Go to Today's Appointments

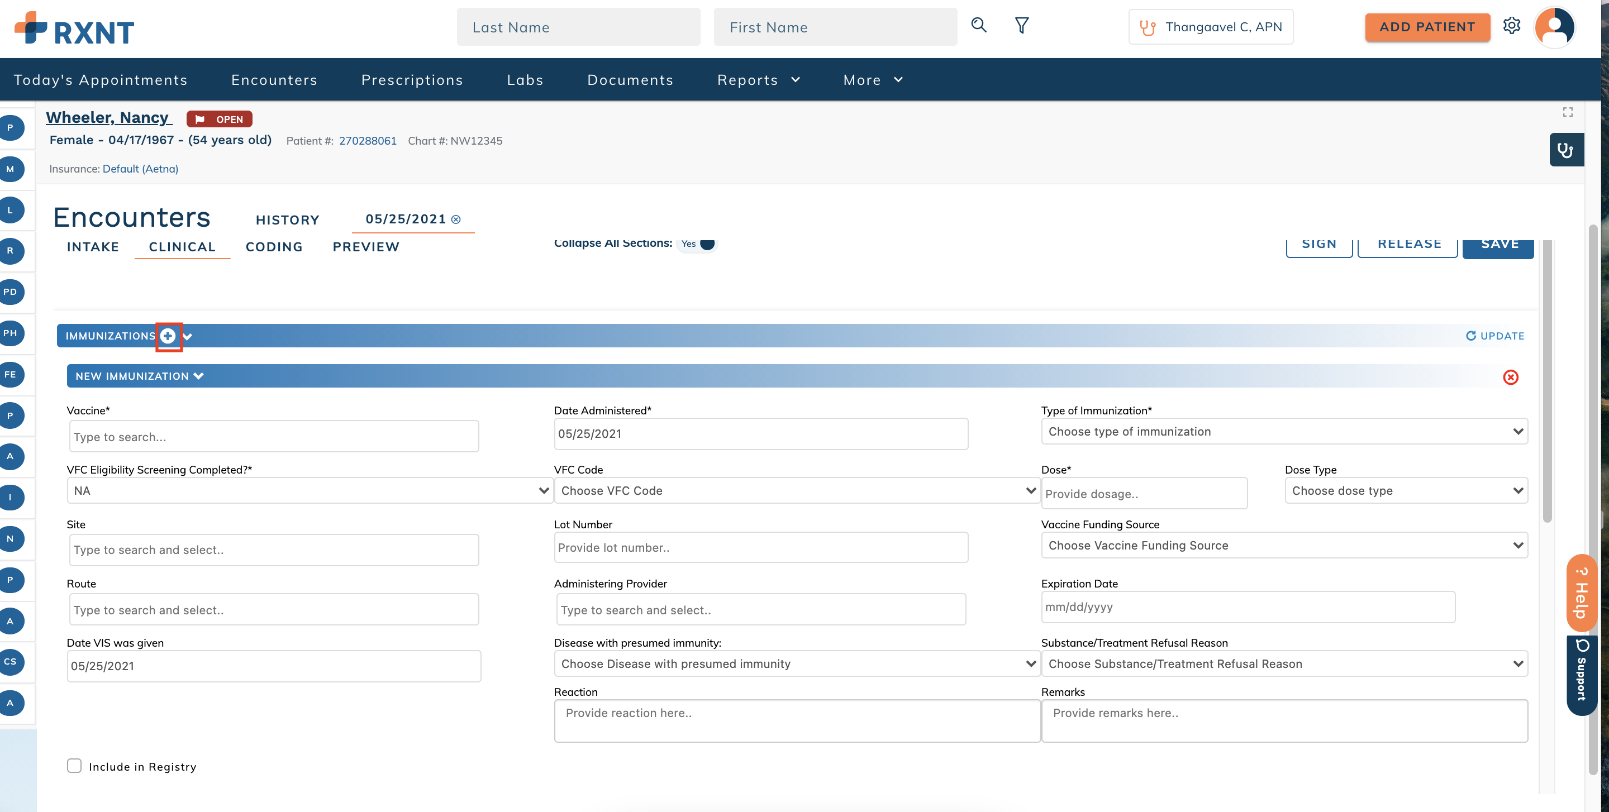pos(101,80)
